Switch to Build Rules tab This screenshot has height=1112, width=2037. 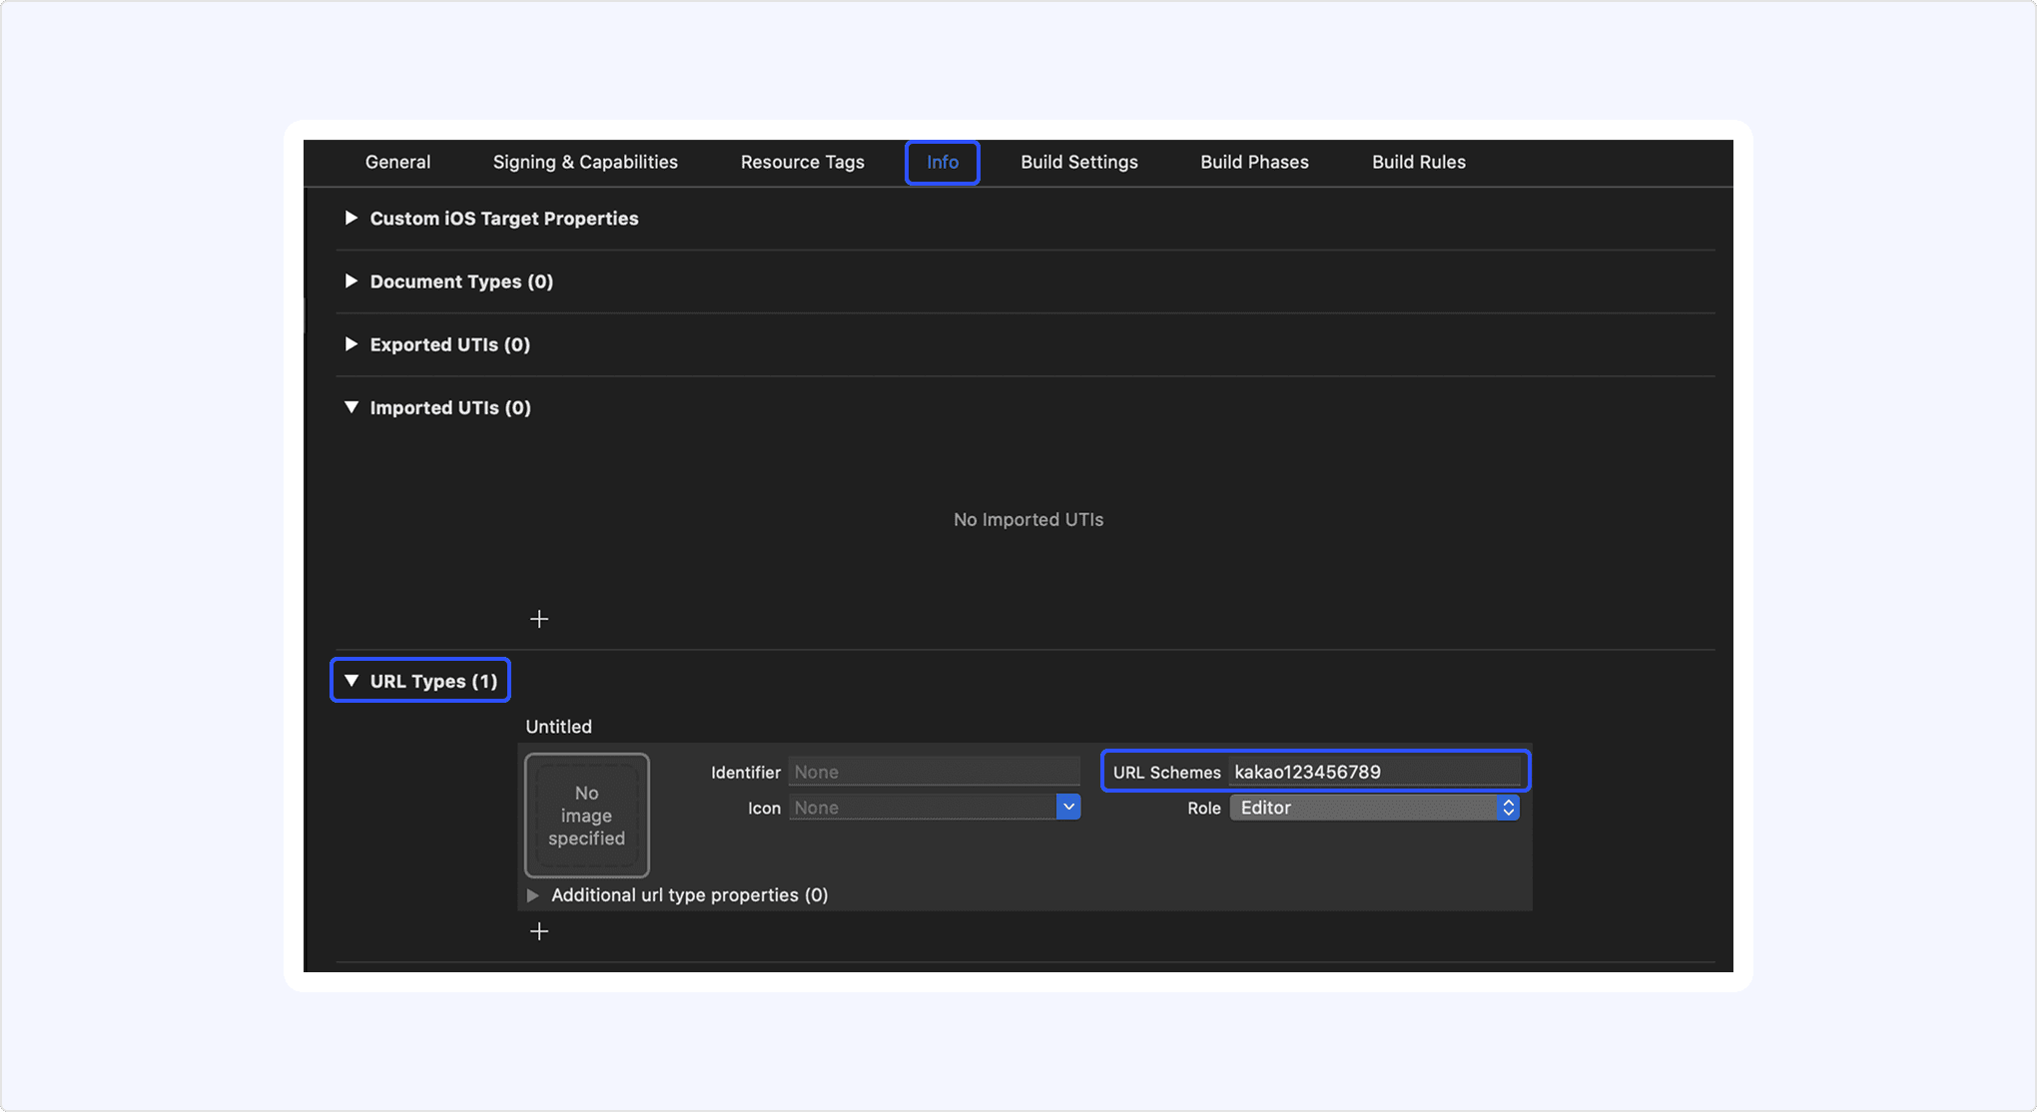click(x=1418, y=162)
